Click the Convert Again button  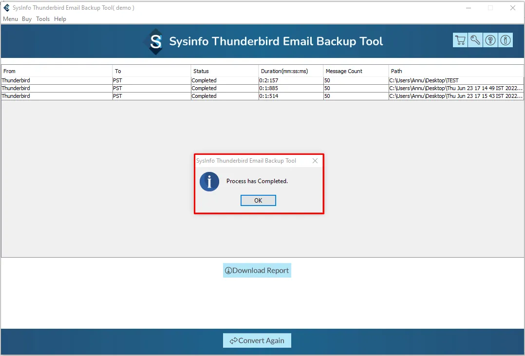(257, 340)
